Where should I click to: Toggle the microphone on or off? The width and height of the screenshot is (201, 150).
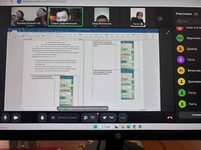pos(5,117)
